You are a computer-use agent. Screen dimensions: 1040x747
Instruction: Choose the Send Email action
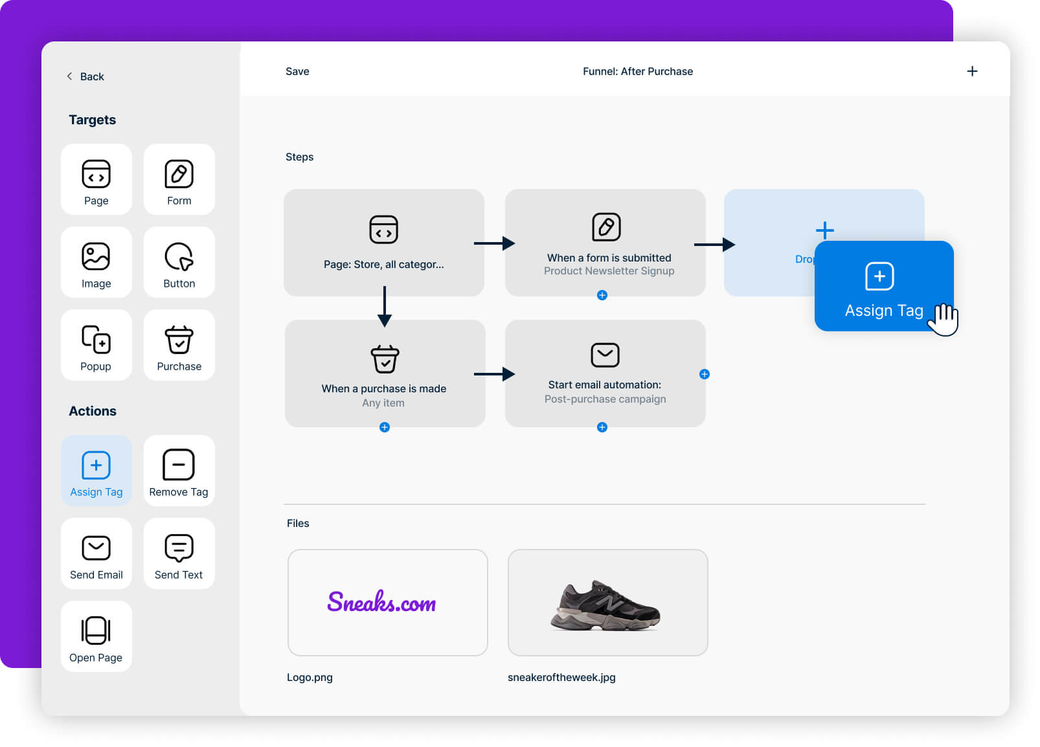(x=96, y=553)
